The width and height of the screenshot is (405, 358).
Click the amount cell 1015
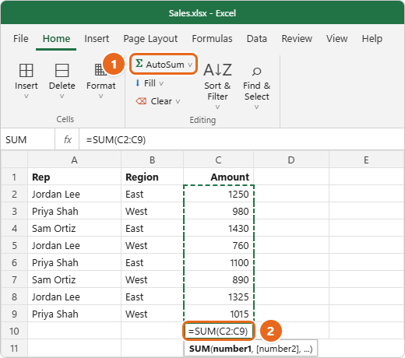pos(218,314)
